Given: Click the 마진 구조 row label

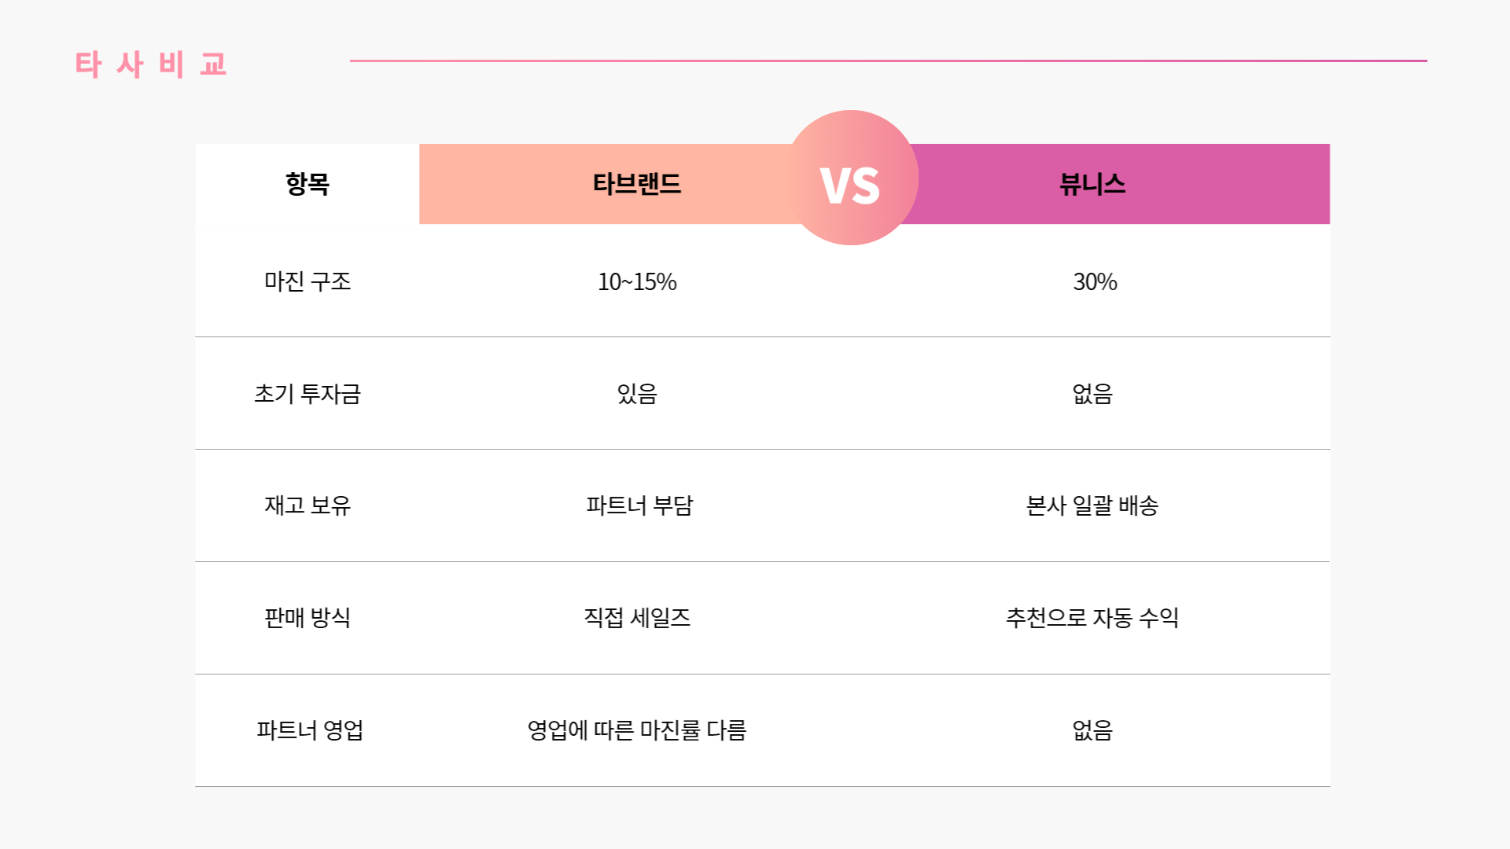Looking at the screenshot, I should 308,281.
